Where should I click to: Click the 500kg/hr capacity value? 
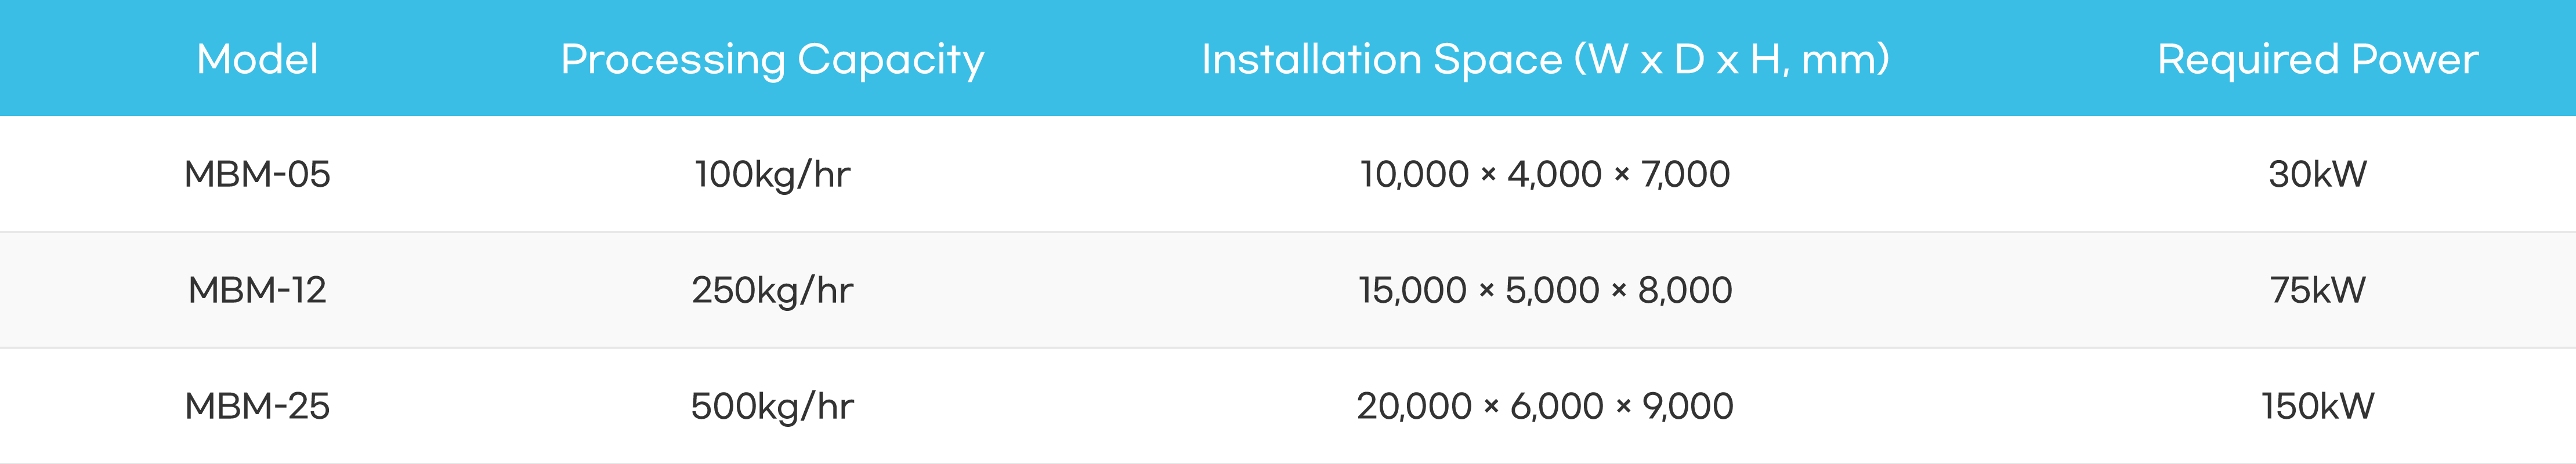(x=772, y=407)
